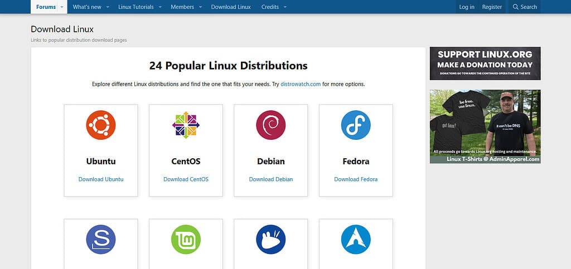
Task: Open the What's new menu
Action: coord(87,7)
